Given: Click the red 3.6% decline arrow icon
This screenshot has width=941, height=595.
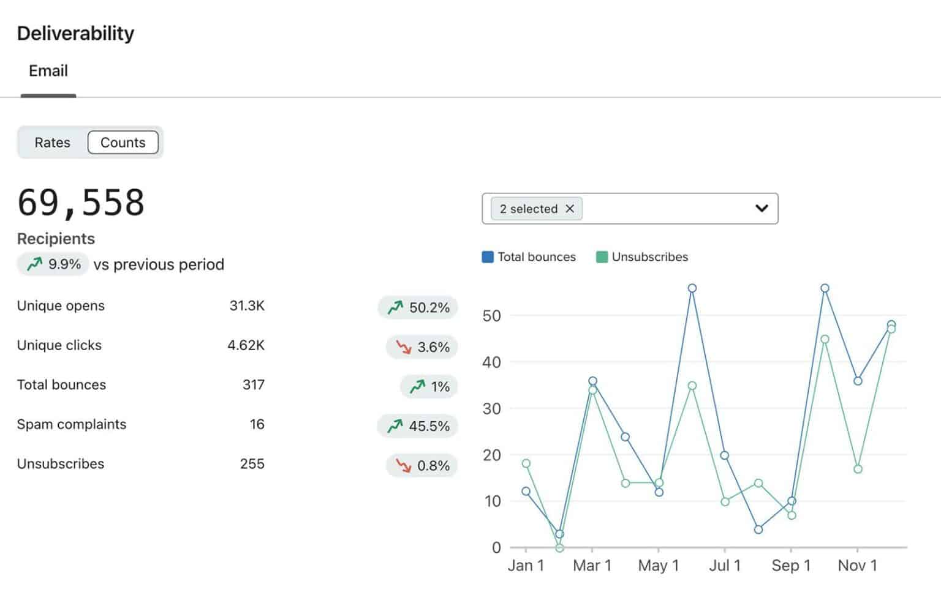Looking at the screenshot, I should [404, 347].
